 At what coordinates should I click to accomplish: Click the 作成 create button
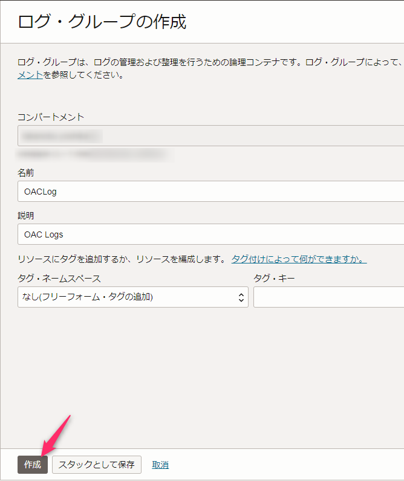coord(33,465)
